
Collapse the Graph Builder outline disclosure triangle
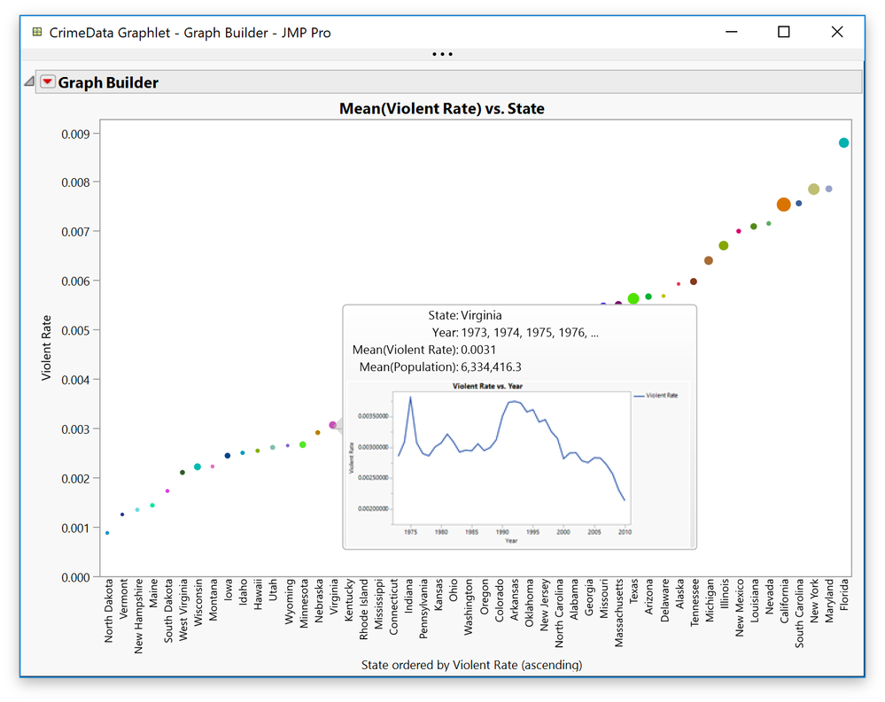coord(29,82)
